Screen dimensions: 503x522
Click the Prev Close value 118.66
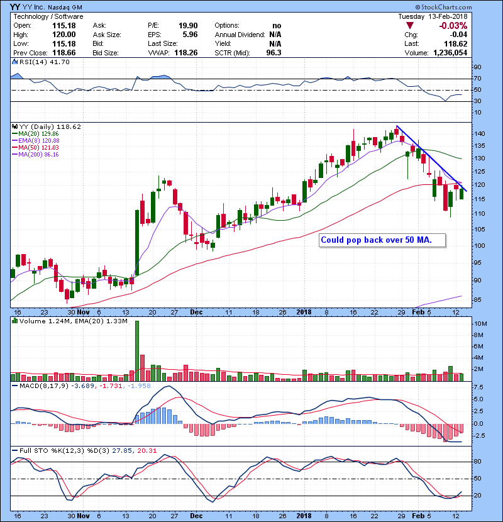coord(64,53)
